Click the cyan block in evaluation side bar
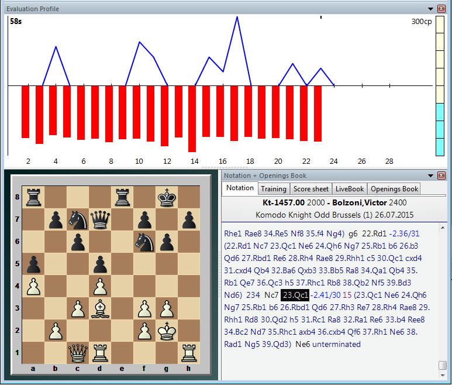Image resolution: width=452 pixels, height=385 pixels. [440, 129]
